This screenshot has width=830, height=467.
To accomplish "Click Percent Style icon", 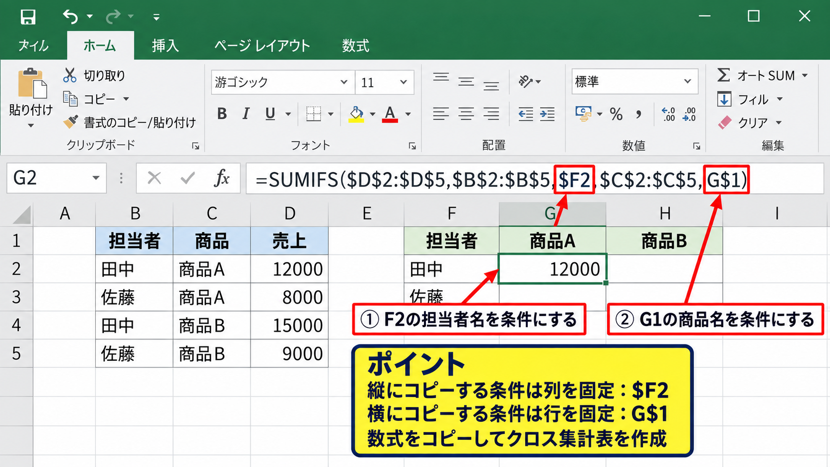I will pos(616,115).
